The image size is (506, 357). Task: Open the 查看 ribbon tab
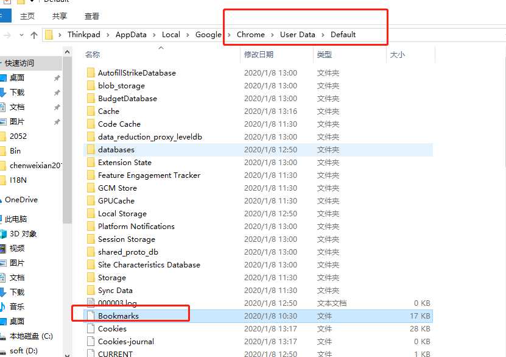tap(92, 16)
